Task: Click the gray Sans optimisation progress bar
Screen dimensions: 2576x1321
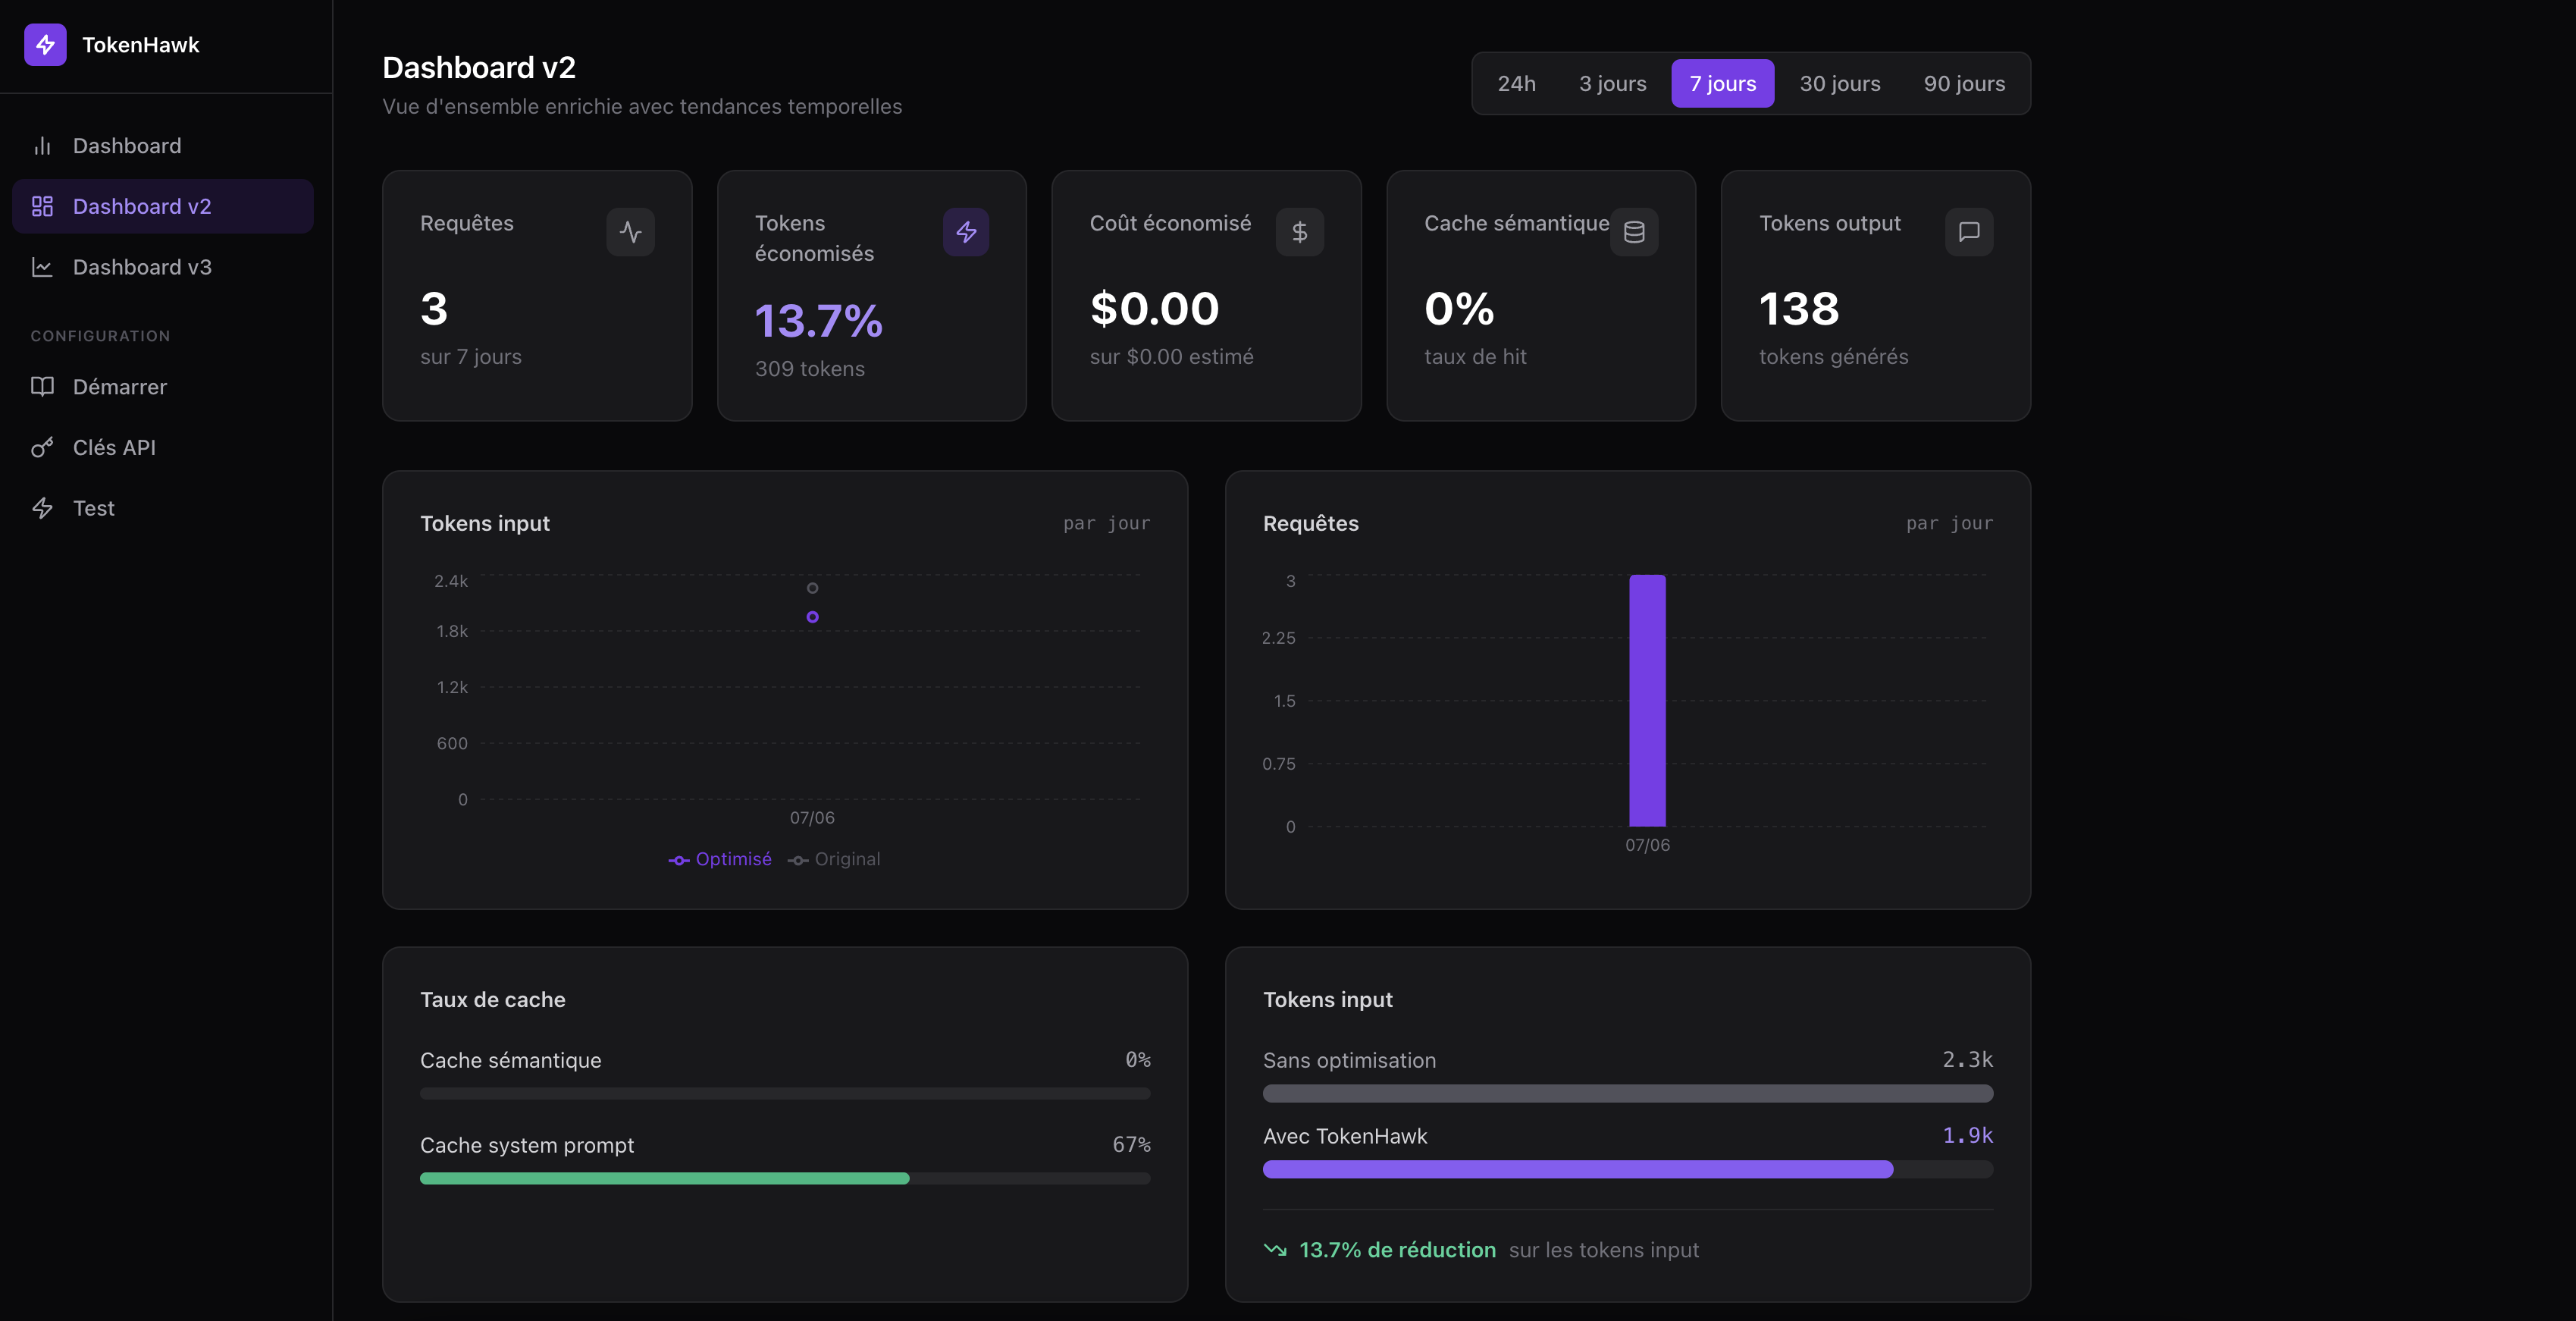Action: pos(1628,1094)
